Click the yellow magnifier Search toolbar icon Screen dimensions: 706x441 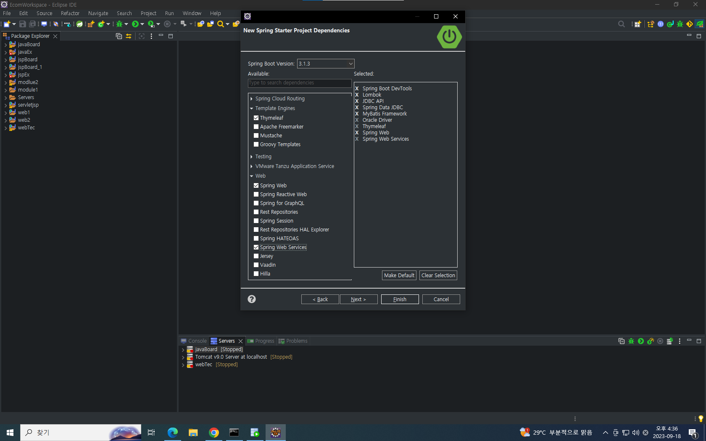[221, 24]
